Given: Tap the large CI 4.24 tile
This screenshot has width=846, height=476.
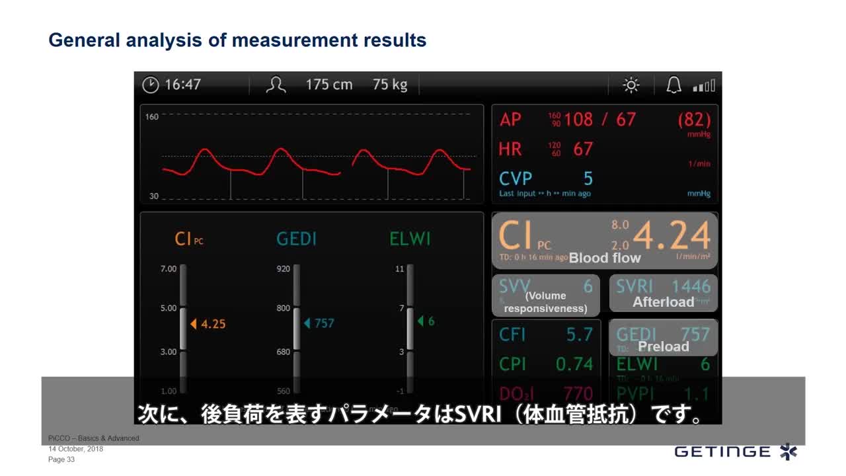Looking at the screenshot, I should [605, 240].
